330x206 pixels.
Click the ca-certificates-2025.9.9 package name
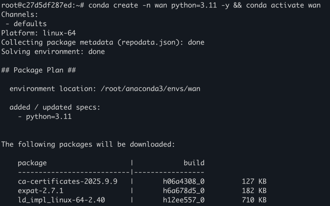pyautogui.click(x=67, y=181)
